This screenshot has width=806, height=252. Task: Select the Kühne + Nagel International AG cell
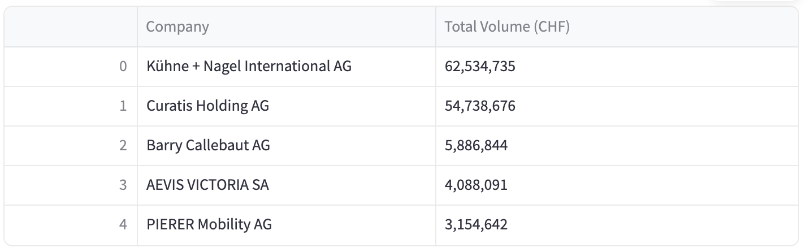(286, 67)
